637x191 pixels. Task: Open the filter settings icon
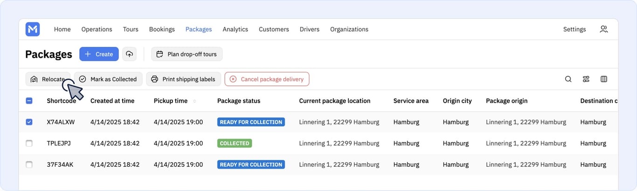click(586, 79)
